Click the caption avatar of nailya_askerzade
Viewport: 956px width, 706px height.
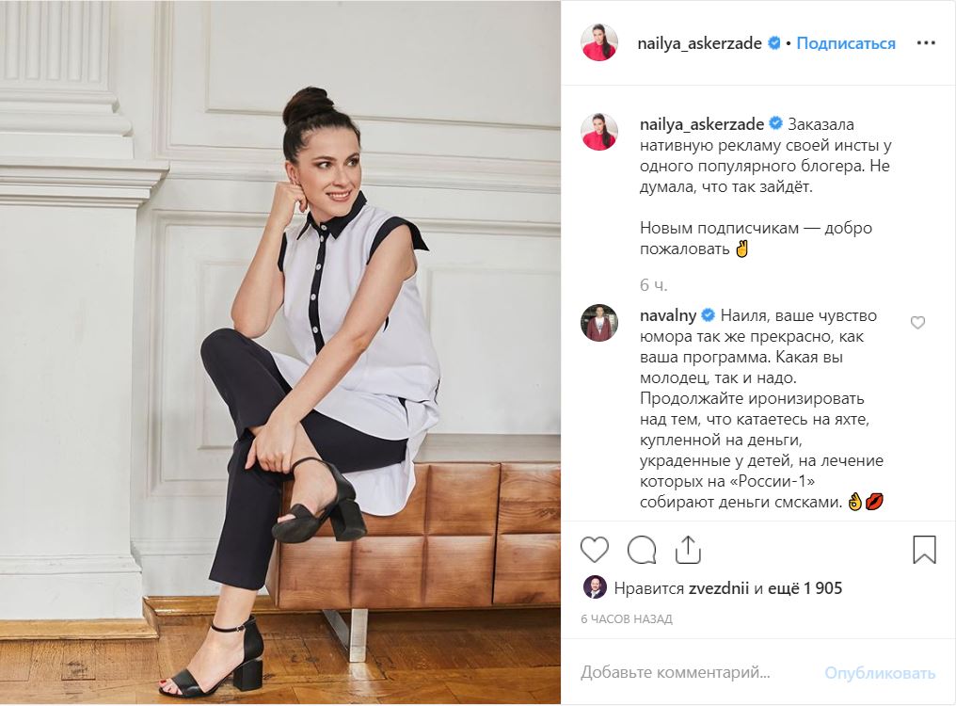tap(598, 131)
